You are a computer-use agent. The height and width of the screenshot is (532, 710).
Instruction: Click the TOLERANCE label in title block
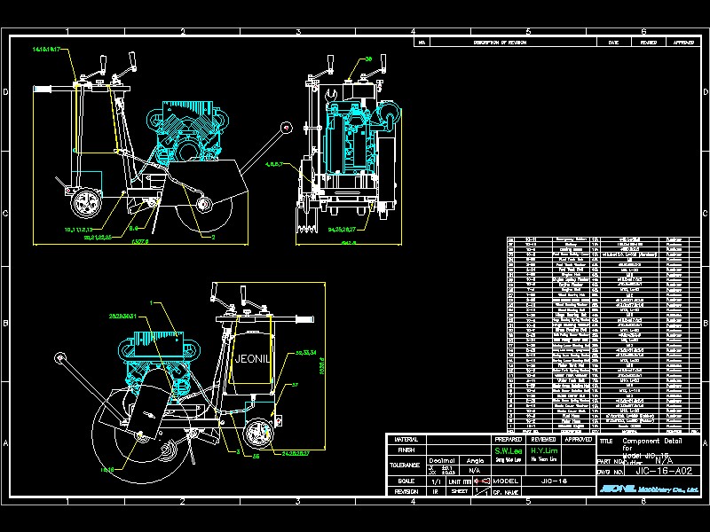click(x=405, y=465)
